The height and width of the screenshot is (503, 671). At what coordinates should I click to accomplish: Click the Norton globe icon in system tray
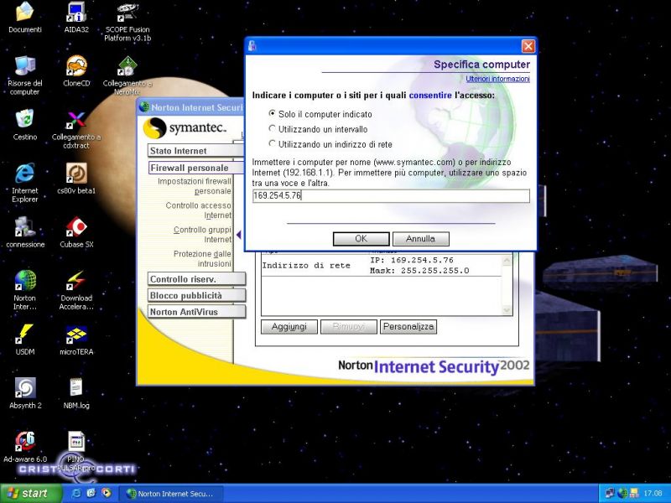point(622,493)
